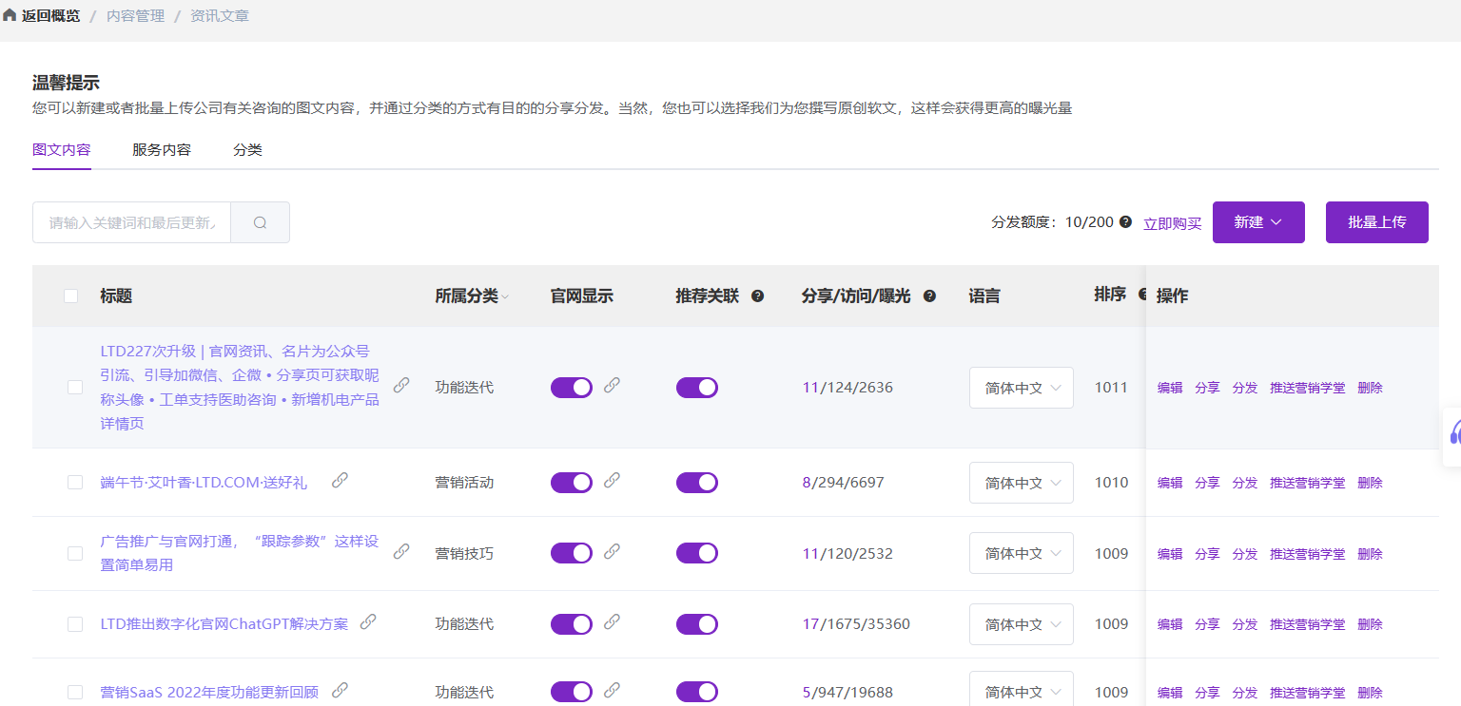Expand the 所属分类 column filter arrow

coord(505,297)
